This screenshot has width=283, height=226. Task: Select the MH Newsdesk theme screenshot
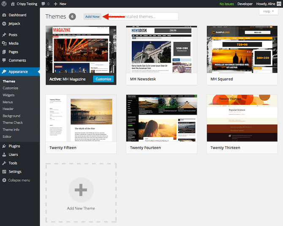click(x=161, y=49)
